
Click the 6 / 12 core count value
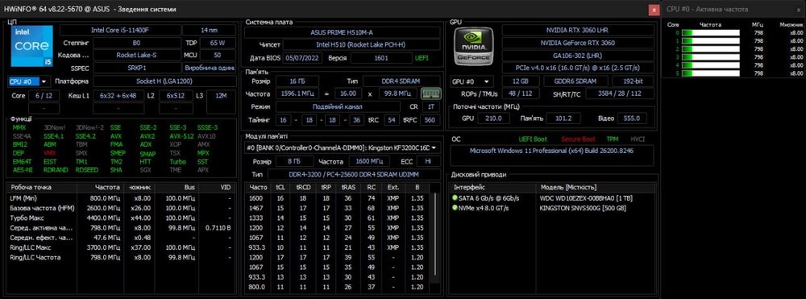point(44,96)
